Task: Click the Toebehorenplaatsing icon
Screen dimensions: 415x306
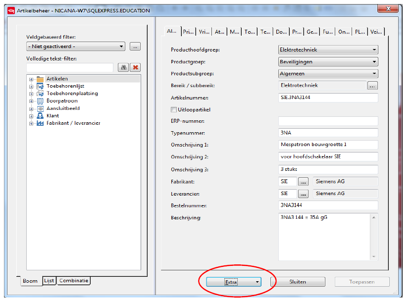Action: point(40,94)
